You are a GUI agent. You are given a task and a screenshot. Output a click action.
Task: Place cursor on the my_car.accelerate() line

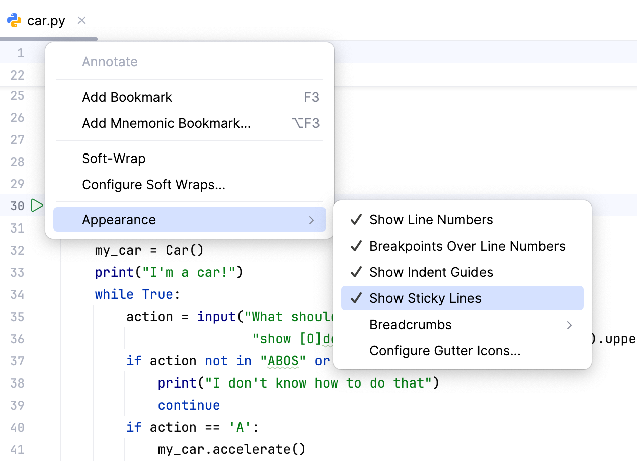[x=231, y=449]
